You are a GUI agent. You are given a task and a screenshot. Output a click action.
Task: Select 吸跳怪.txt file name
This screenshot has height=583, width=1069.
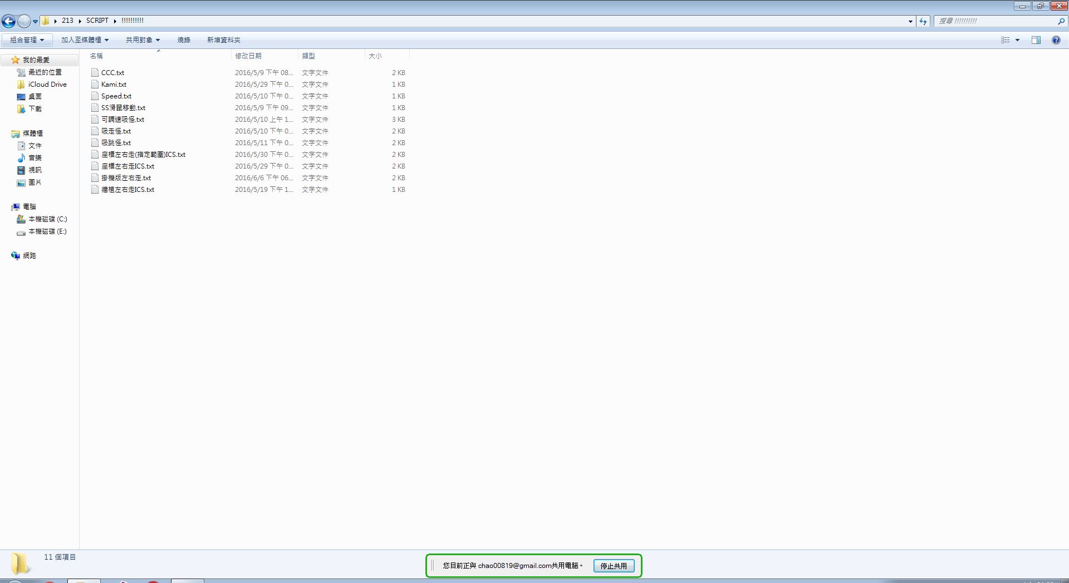[x=116, y=143]
